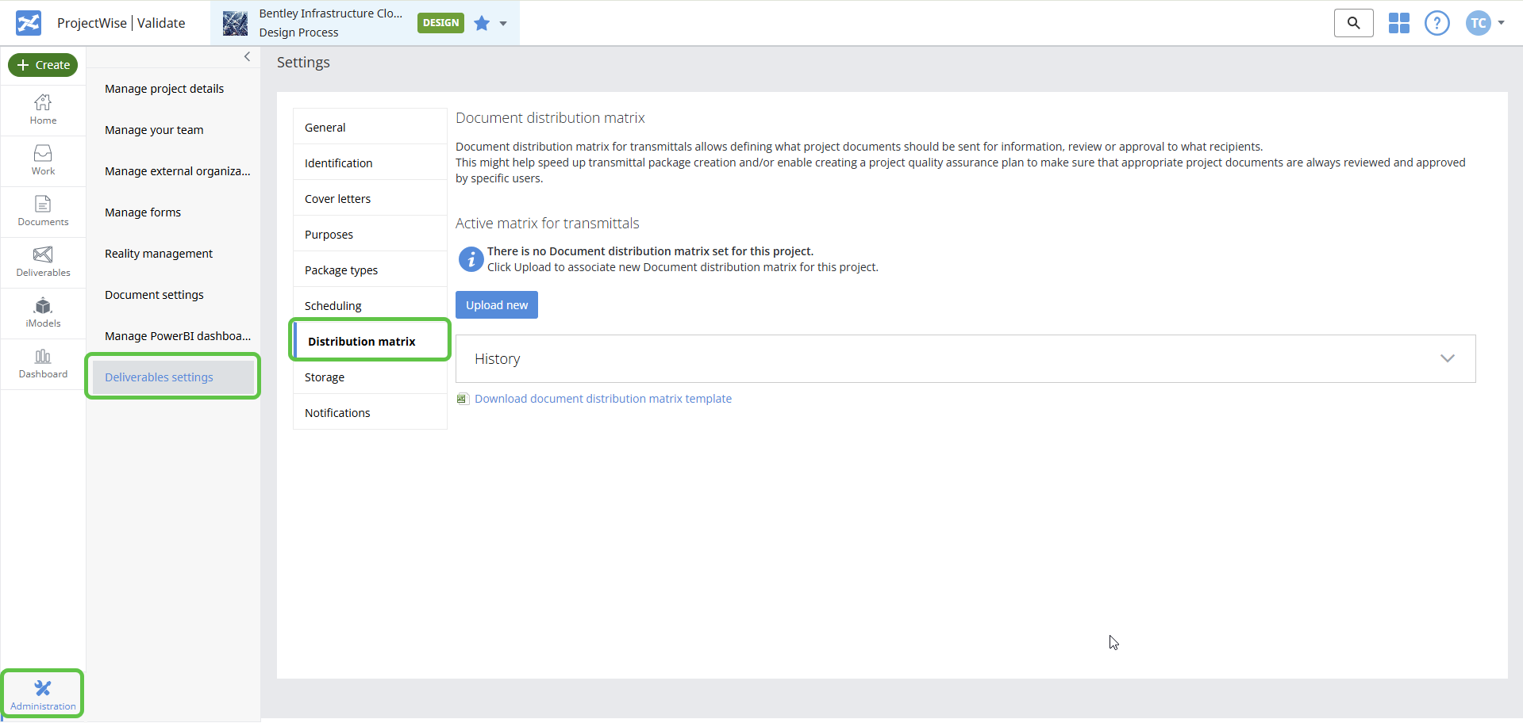Collapse the settings menu with the chevron

point(247,56)
